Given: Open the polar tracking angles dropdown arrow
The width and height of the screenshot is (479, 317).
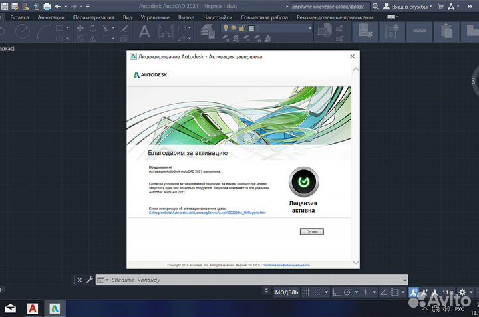Looking at the screenshot, I should tap(356, 292).
